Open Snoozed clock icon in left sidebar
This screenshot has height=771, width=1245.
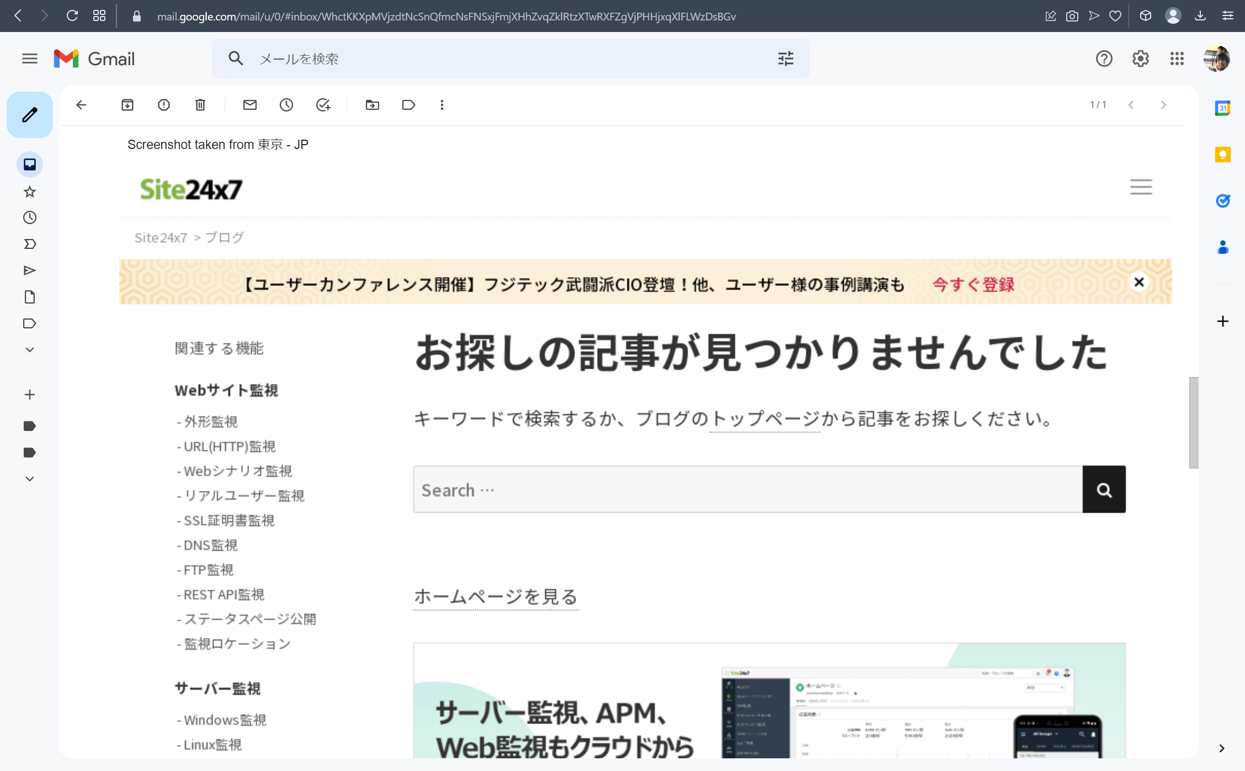(x=30, y=217)
